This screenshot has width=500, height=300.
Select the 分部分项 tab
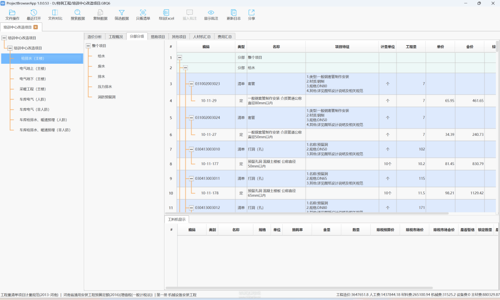(x=137, y=36)
